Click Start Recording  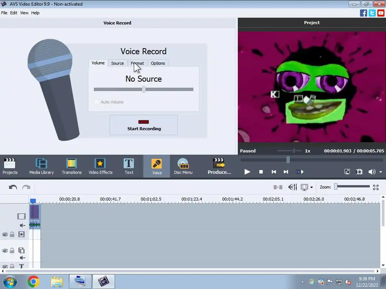144,125
